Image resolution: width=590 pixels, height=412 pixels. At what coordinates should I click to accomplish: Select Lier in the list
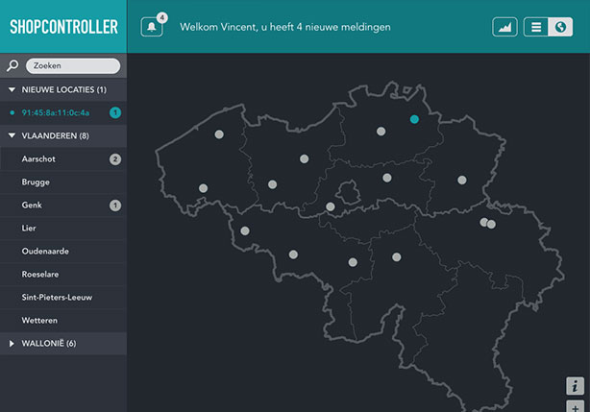tap(63, 229)
